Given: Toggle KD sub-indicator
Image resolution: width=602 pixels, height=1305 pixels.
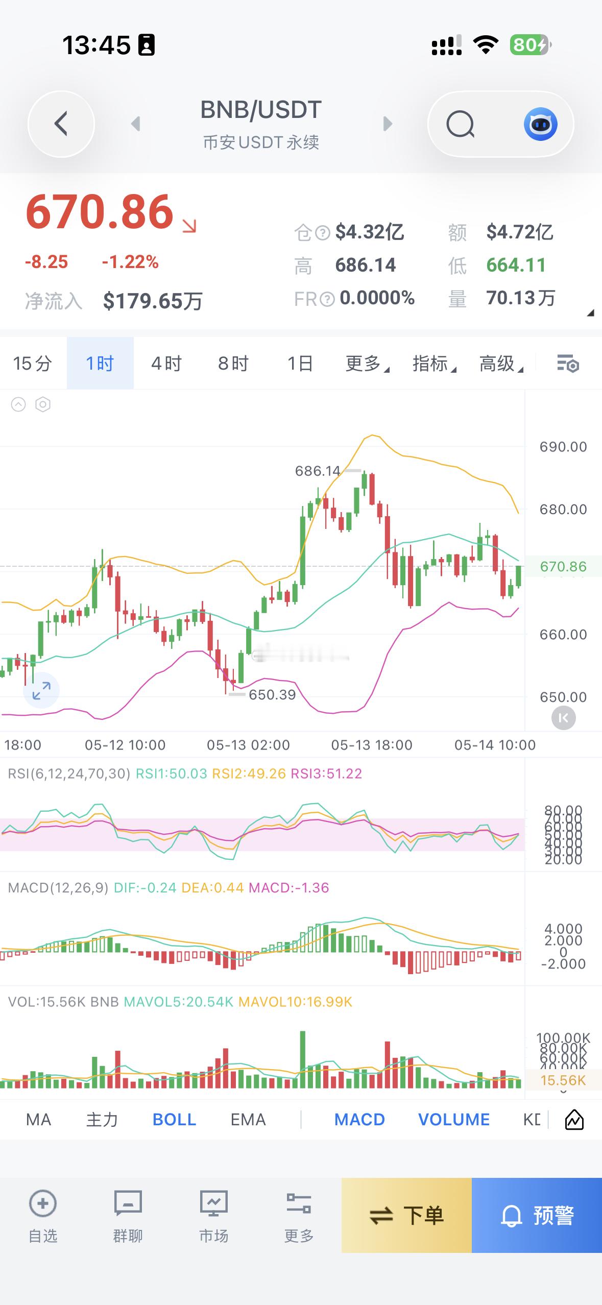Looking at the screenshot, I should (532, 1120).
